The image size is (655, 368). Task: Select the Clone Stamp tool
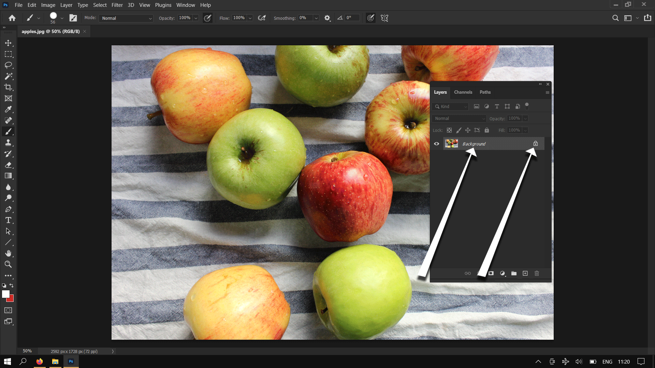[8, 143]
